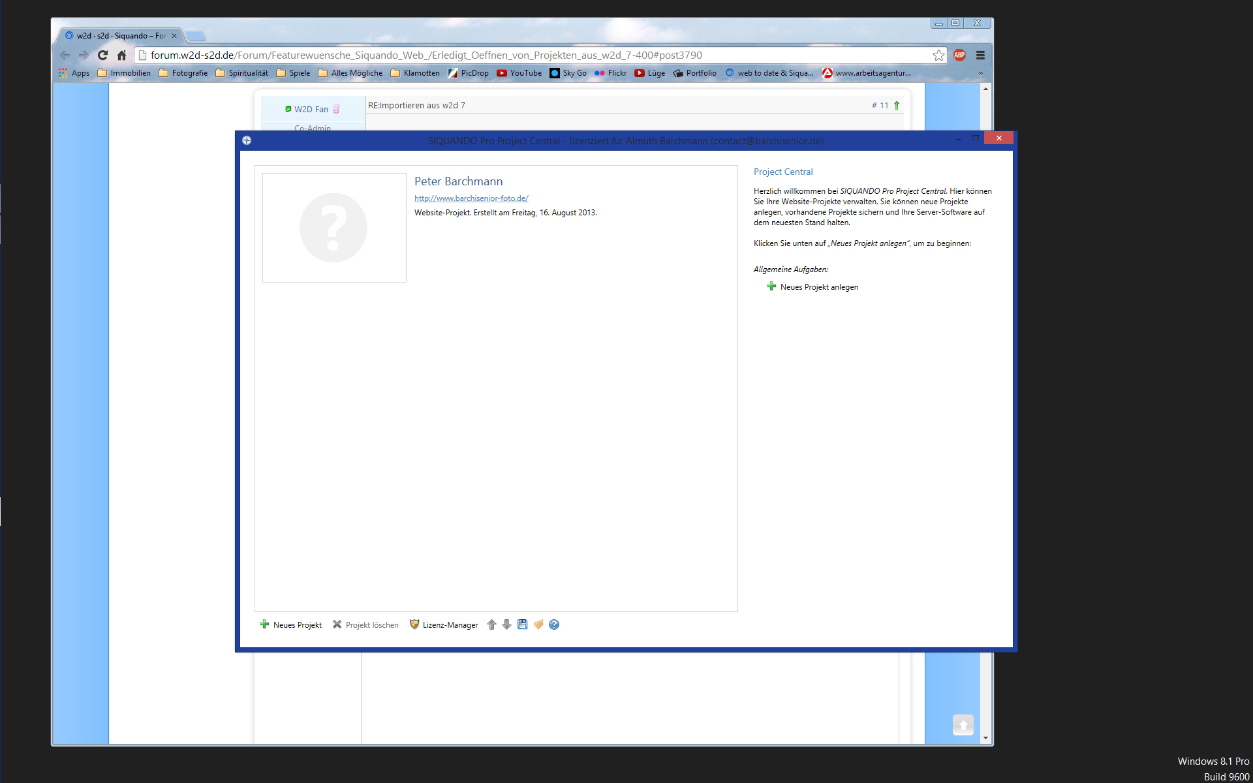The width and height of the screenshot is (1253, 783).
Task: Open the Fotografie bookmark folder
Action: (183, 73)
